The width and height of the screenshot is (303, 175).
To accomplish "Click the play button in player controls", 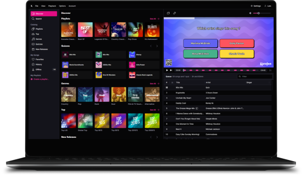I will click(x=167, y=70).
